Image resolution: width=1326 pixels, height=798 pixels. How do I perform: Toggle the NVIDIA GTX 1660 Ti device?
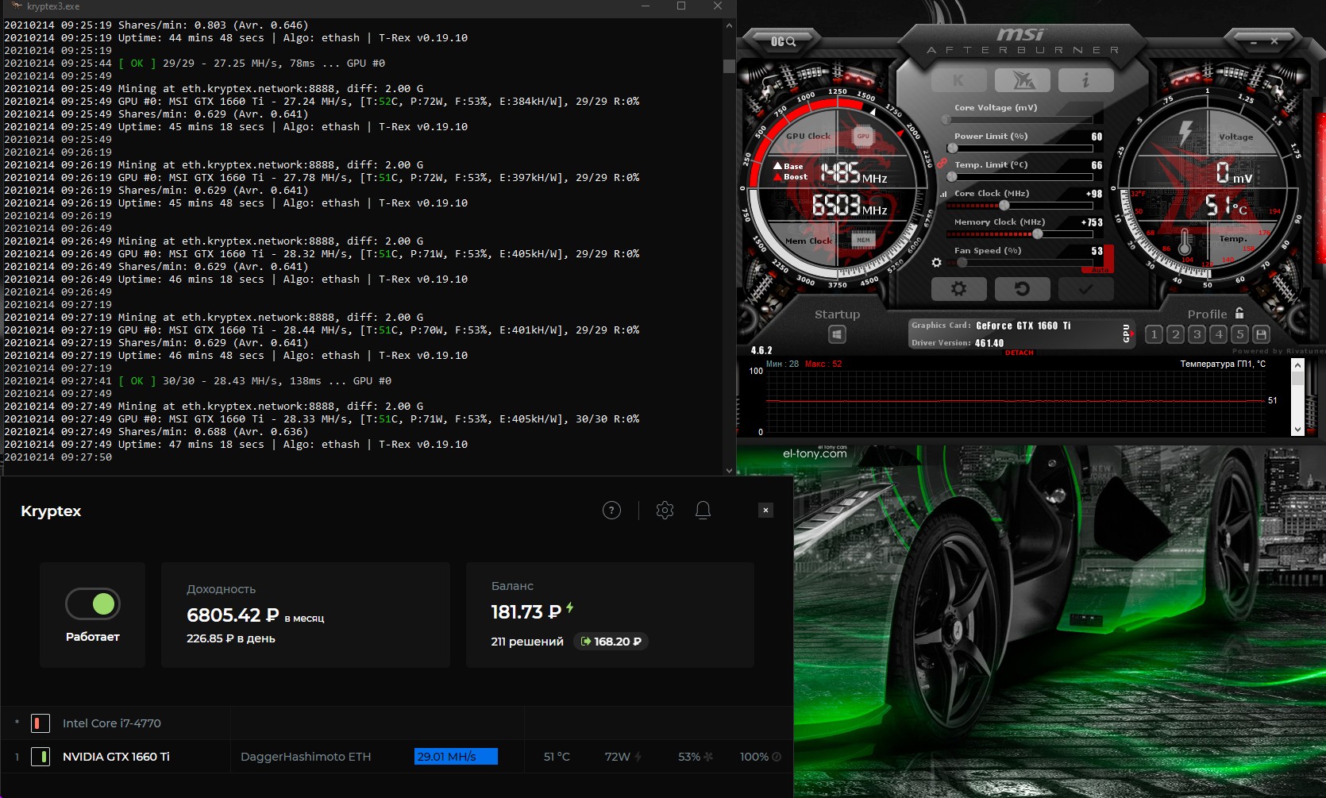(x=40, y=757)
